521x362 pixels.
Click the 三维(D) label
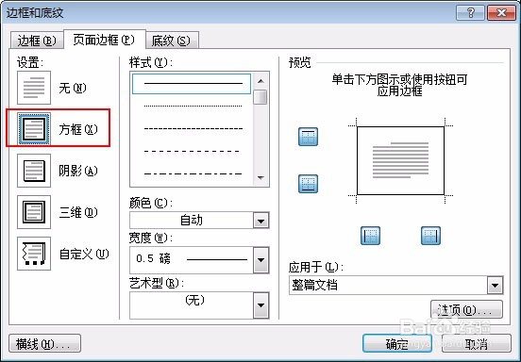coord(78,213)
